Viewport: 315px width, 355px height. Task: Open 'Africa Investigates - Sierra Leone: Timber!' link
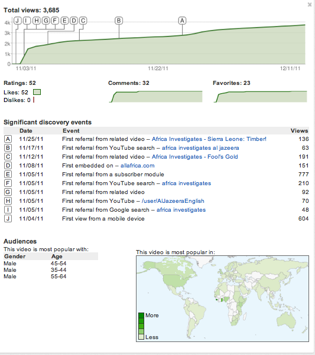[x=209, y=139]
